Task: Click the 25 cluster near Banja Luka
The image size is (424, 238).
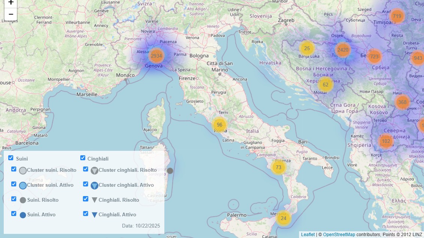Action: point(307,48)
